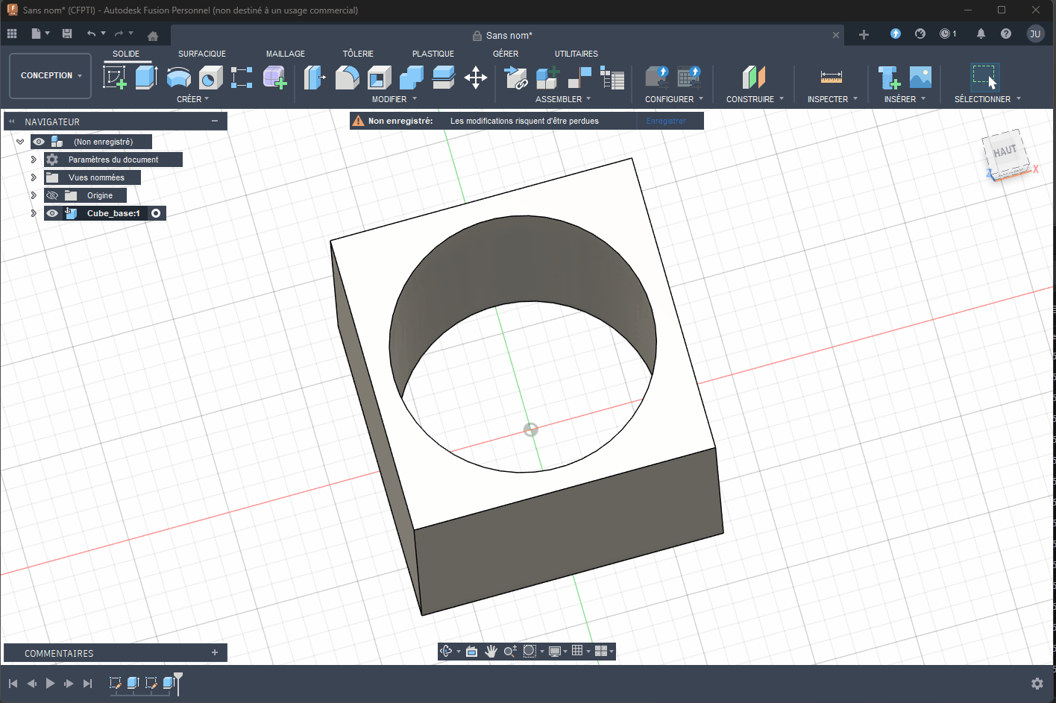Select the Fillet tool
1056x703 pixels.
coord(348,77)
